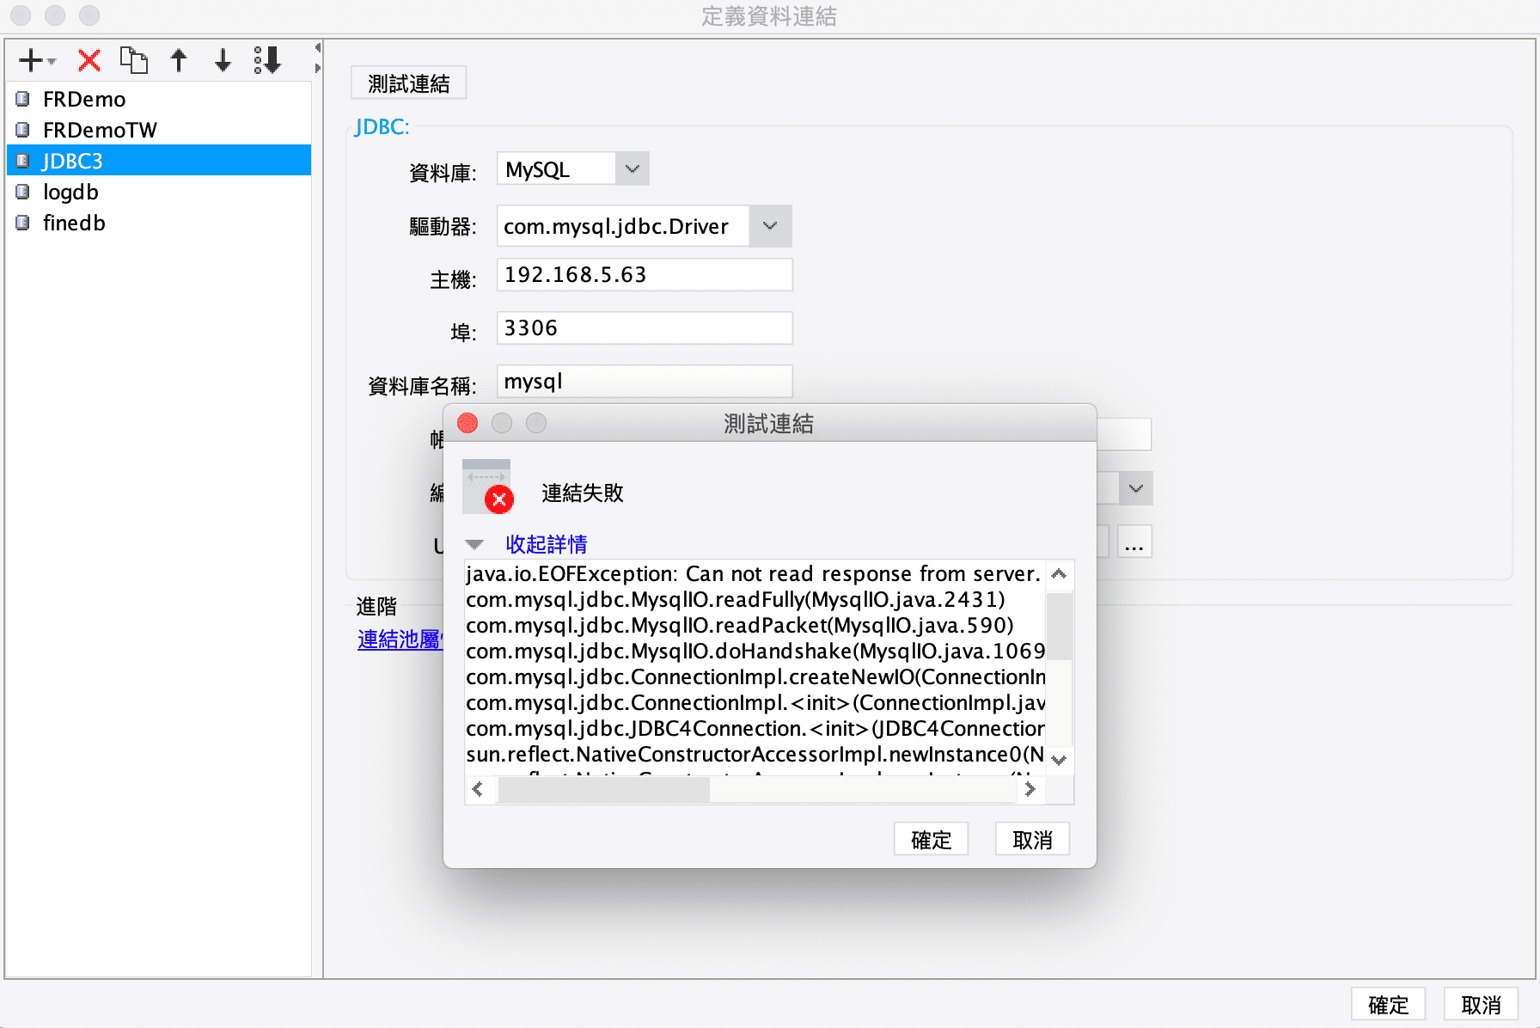Screen dimensions: 1540x1028
Task: Click 確定 in the test connection dialog
Action: click(x=931, y=840)
